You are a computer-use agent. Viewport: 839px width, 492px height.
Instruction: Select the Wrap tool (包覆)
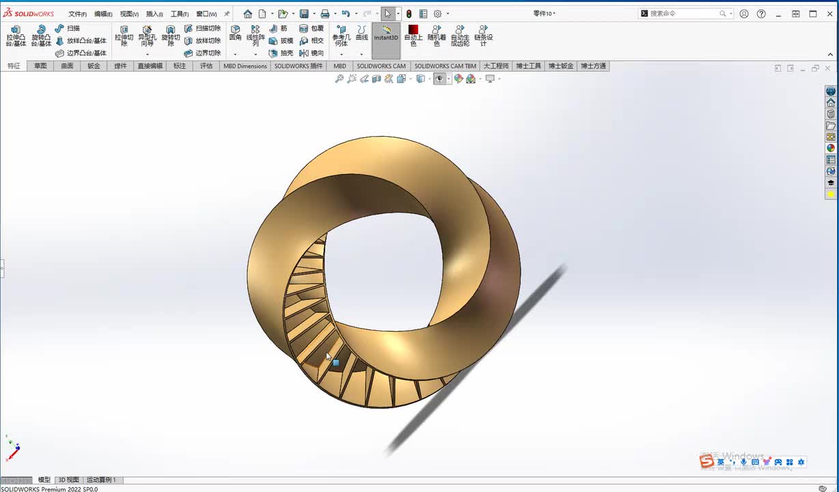click(x=312, y=29)
